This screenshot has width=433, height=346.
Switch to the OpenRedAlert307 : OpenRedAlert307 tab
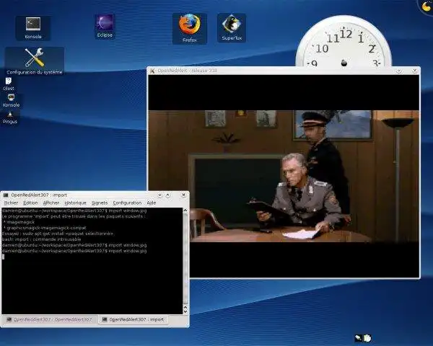[49, 319]
